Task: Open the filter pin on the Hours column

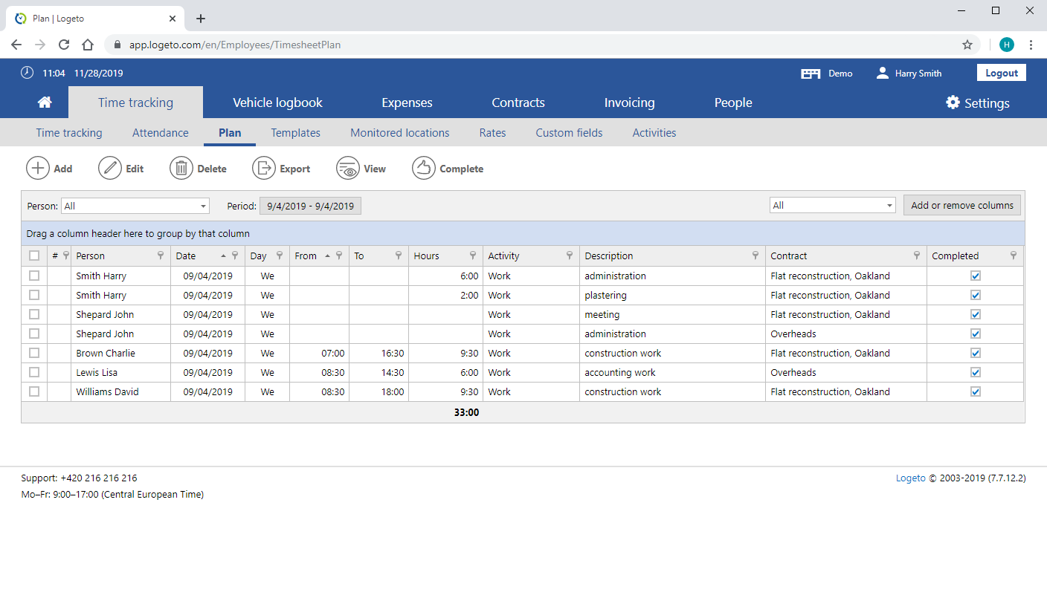Action: [x=473, y=256]
